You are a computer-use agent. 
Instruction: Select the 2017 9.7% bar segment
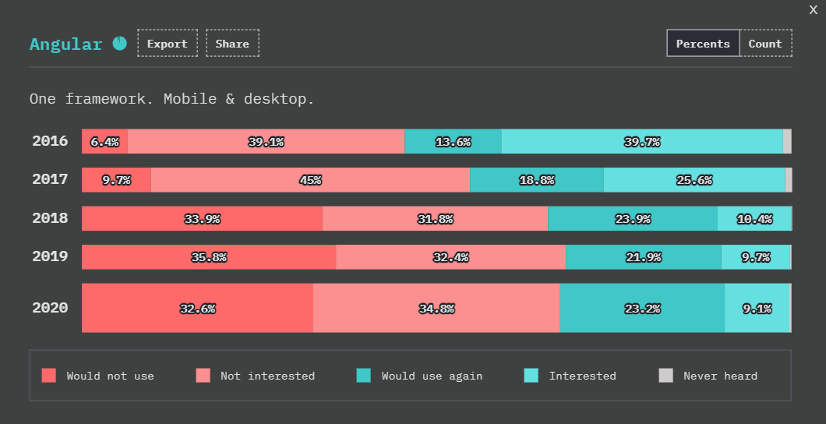(x=116, y=180)
